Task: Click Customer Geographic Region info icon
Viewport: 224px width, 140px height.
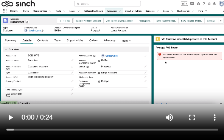Action: (x=99, y=82)
